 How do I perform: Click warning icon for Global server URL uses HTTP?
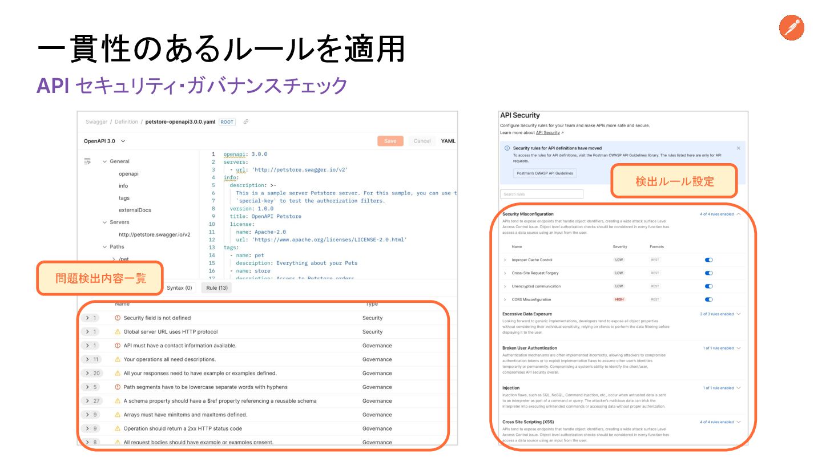pyautogui.click(x=118, y=331)
